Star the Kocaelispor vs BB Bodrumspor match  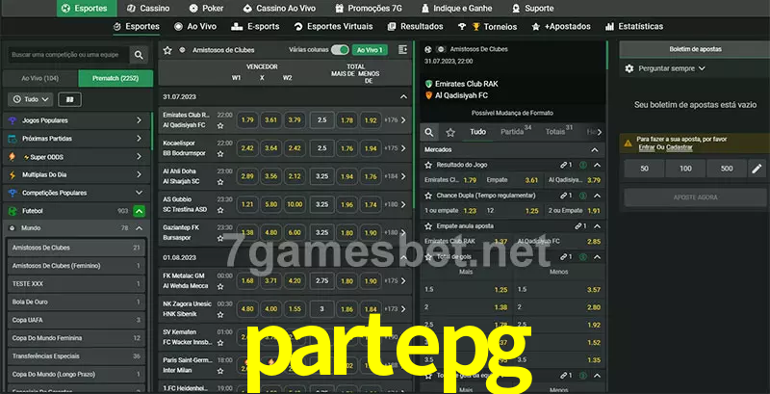(x=220, y=154)
